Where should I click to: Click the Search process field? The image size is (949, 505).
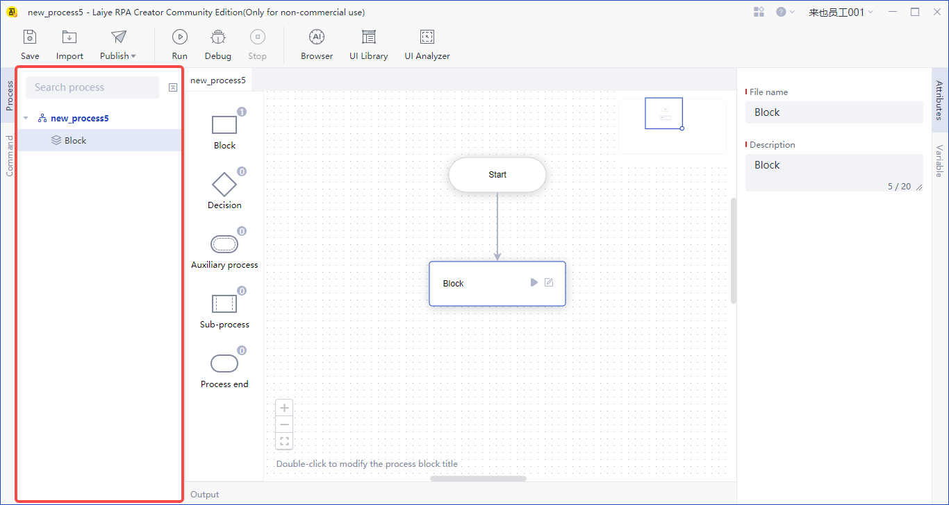[92, 87]
